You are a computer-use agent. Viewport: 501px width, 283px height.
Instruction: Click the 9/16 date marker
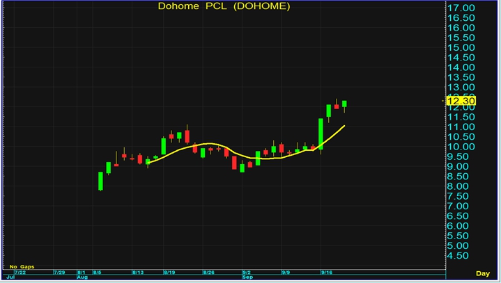pos(327,273)
